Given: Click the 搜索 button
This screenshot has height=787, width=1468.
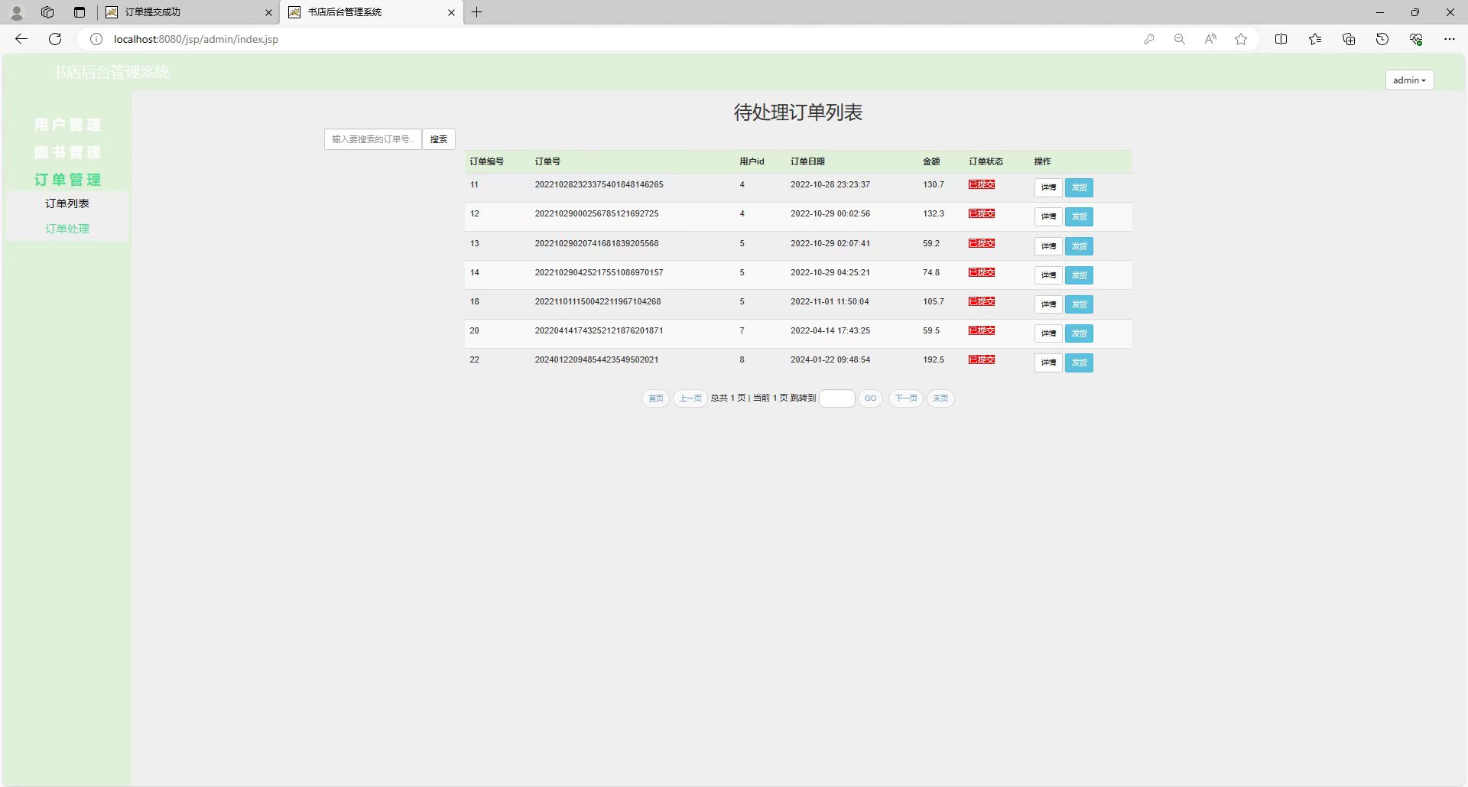Looking at the screenshot, I should [x=439, y=139].
